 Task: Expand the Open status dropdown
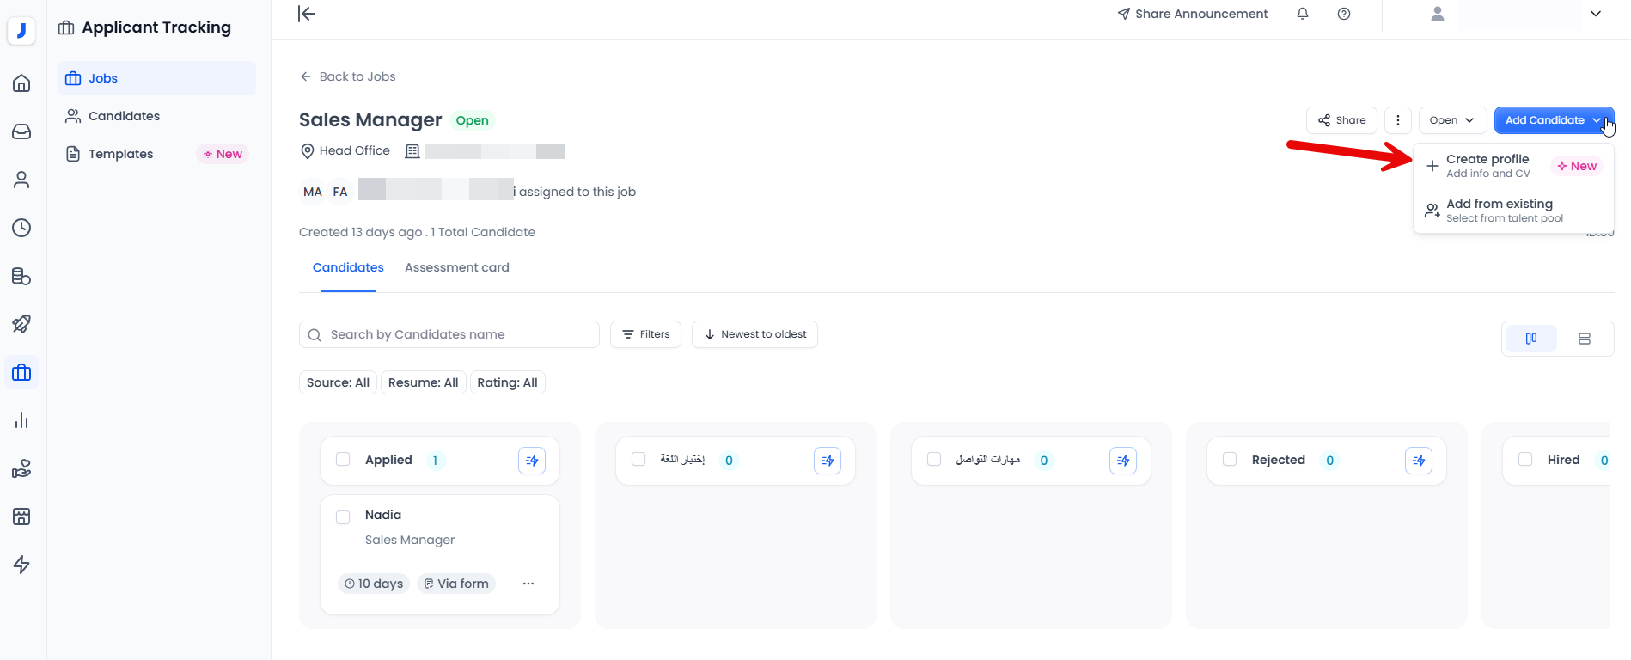point(1451,120)
